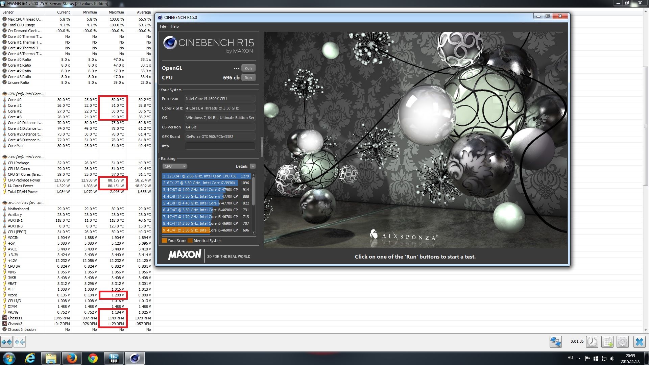Open Google Chrome from the taskbar

click(x=93, y=358)
